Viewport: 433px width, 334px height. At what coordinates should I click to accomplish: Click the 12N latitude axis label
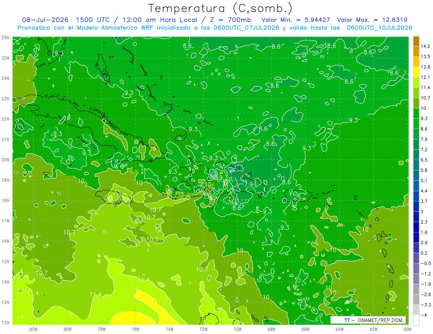[x=5, y=322]
